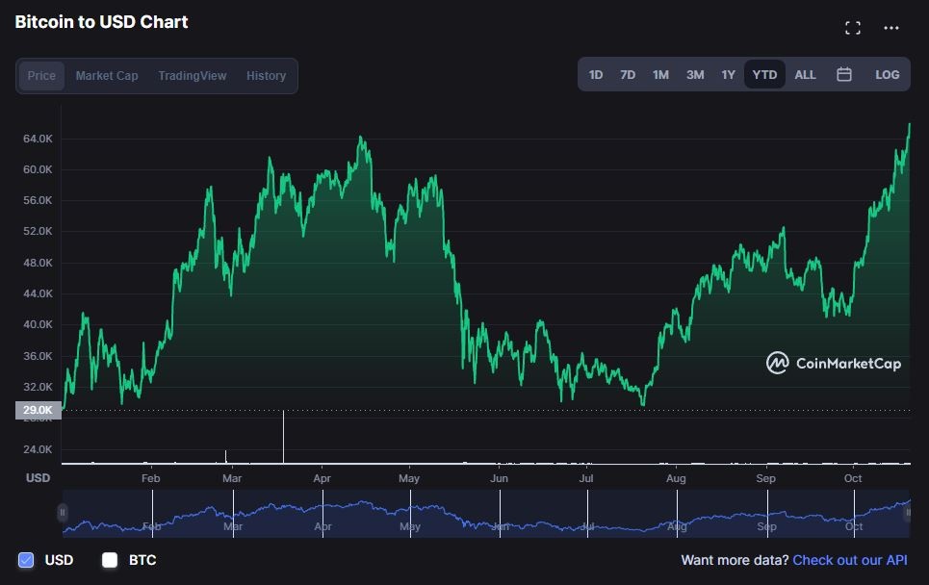Select the Price tab
Image resolution: width=929 pixels, height=585 pixels.
tap(41, 76)
